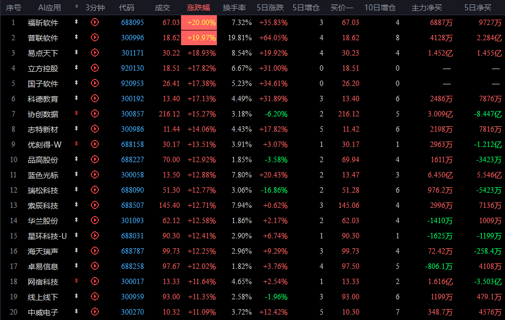Viewport: 505px width, 320px height.
Task: Click the 5日涨跌 column header
Action: click(270, 8)
